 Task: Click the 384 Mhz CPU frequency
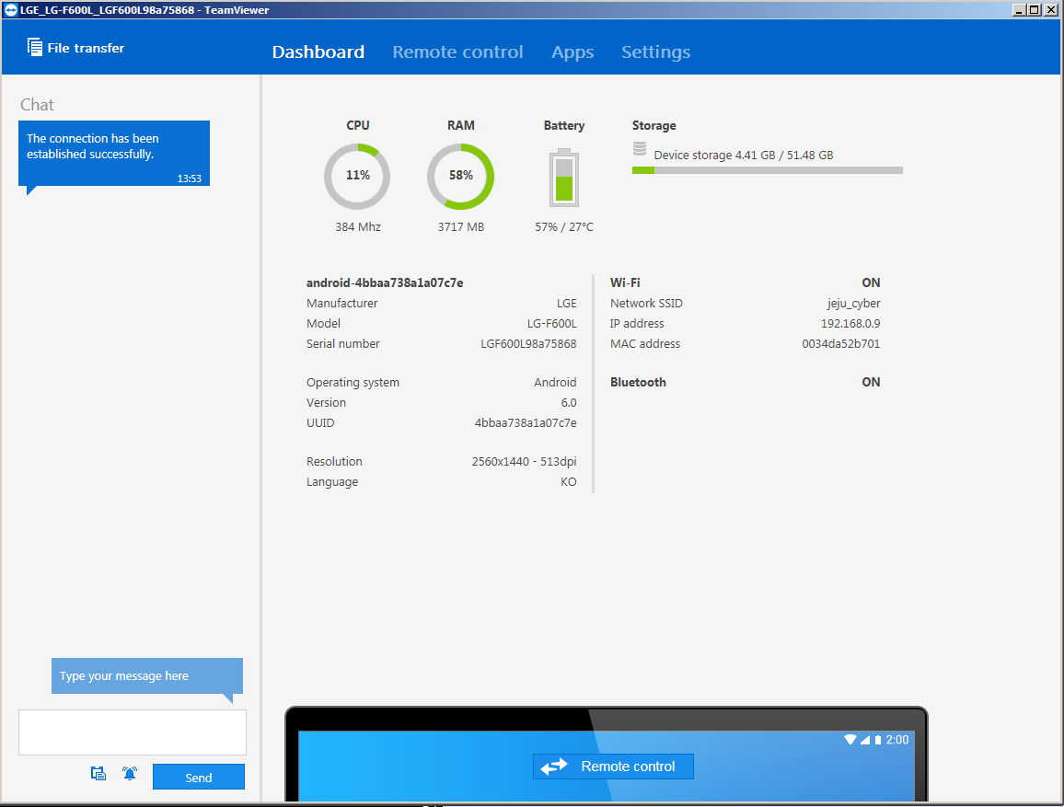coord(358,227)
